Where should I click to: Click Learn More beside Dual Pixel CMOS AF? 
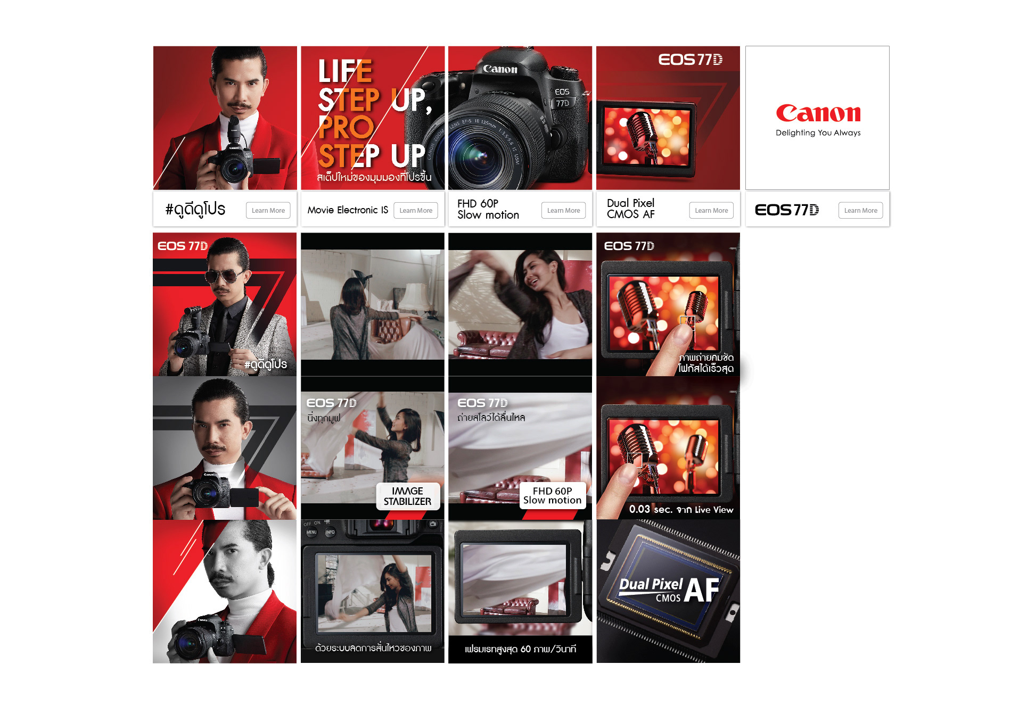711,210
